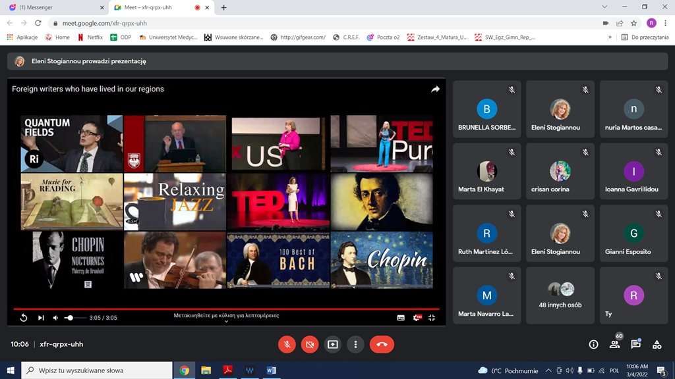The image size is (675, 379).
Task: Open the 48 innych osób tile
Action: [560, 295]
